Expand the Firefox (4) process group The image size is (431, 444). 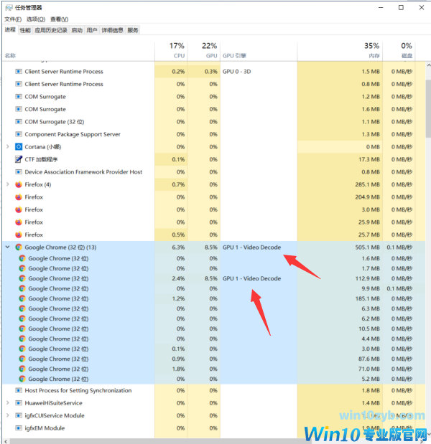point(8,184)
